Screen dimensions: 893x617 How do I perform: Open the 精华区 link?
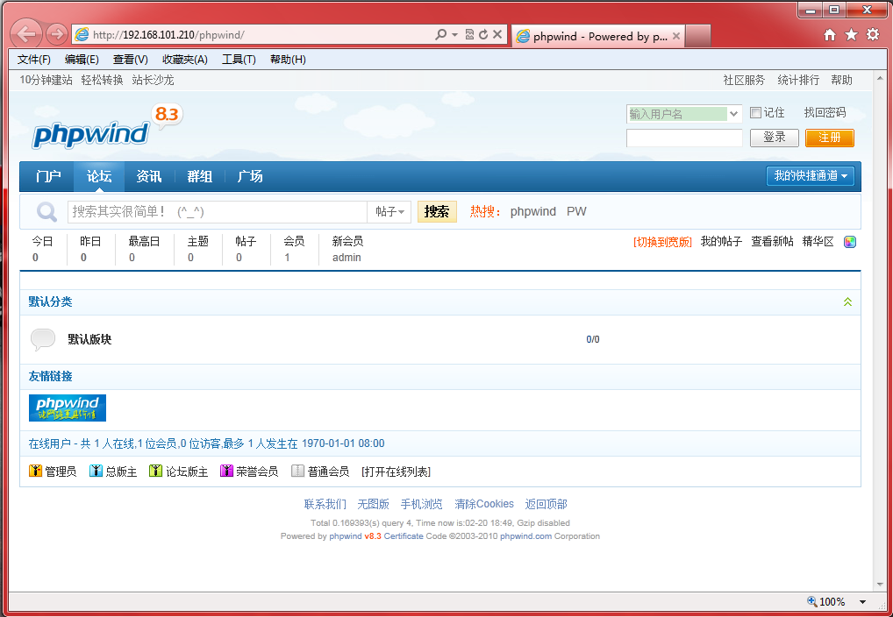[x=818, y=242]
